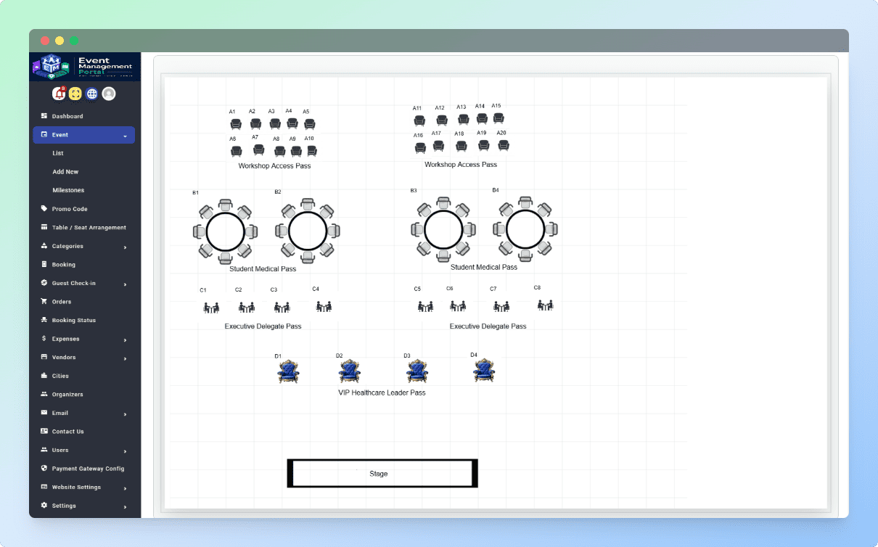Select armchair seat A10

(x=312, y=151)
